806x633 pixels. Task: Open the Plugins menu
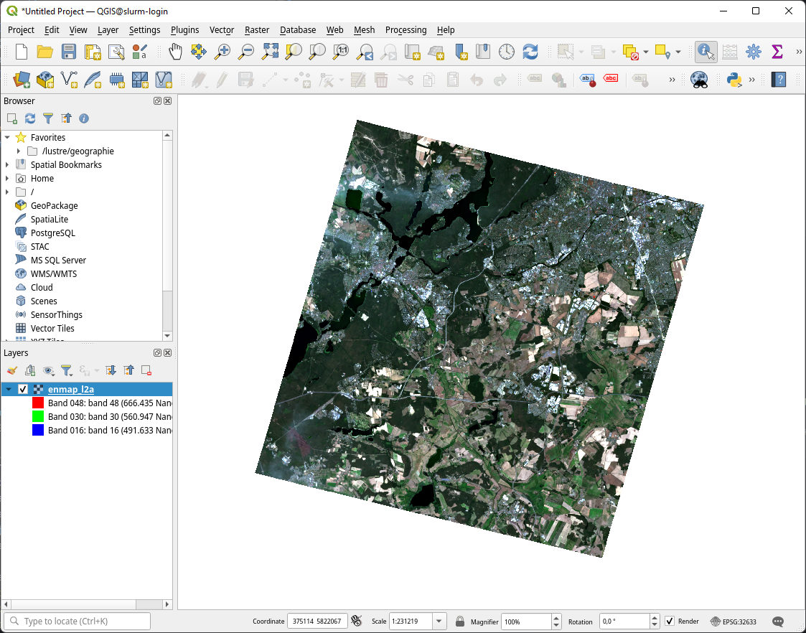(x=184, y=30)
